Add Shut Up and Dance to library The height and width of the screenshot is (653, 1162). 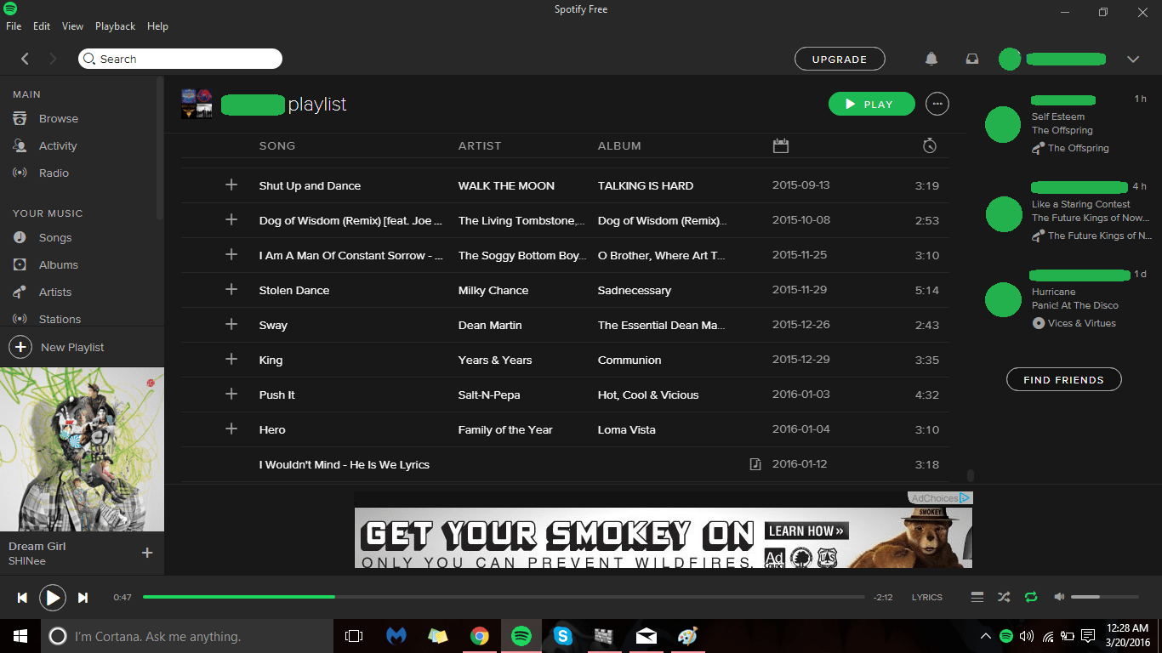click(231, 185)
